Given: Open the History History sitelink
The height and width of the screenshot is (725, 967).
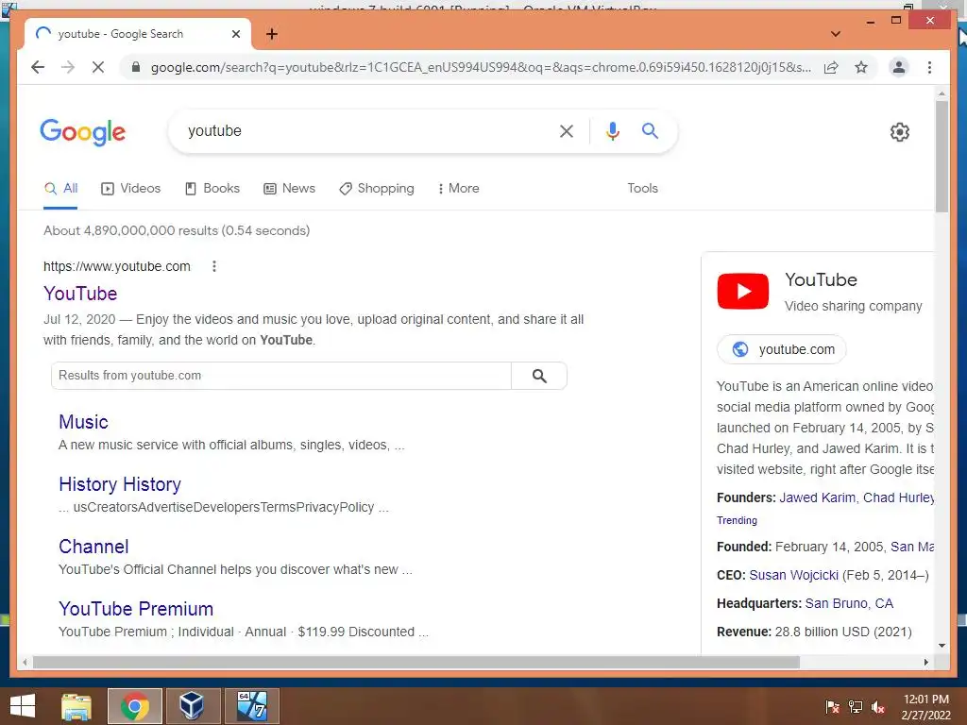Looking at the screenshot, I should tap(120, 484).
